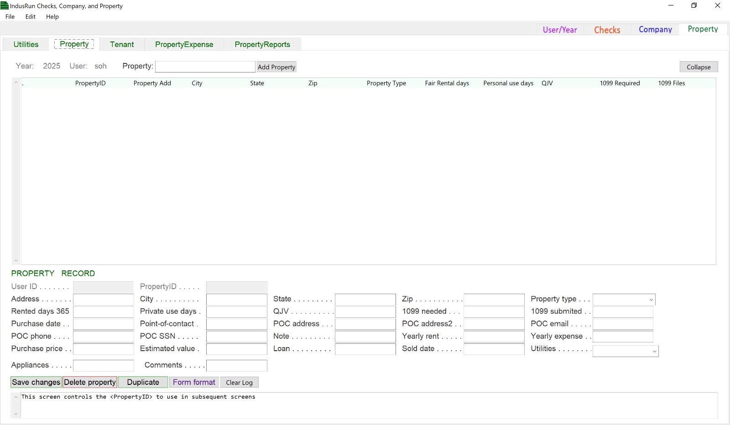Click the QJV column header
This screenshot has width=730, height=425.
click(547, 83)
